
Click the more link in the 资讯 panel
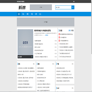tap(34, 64)
